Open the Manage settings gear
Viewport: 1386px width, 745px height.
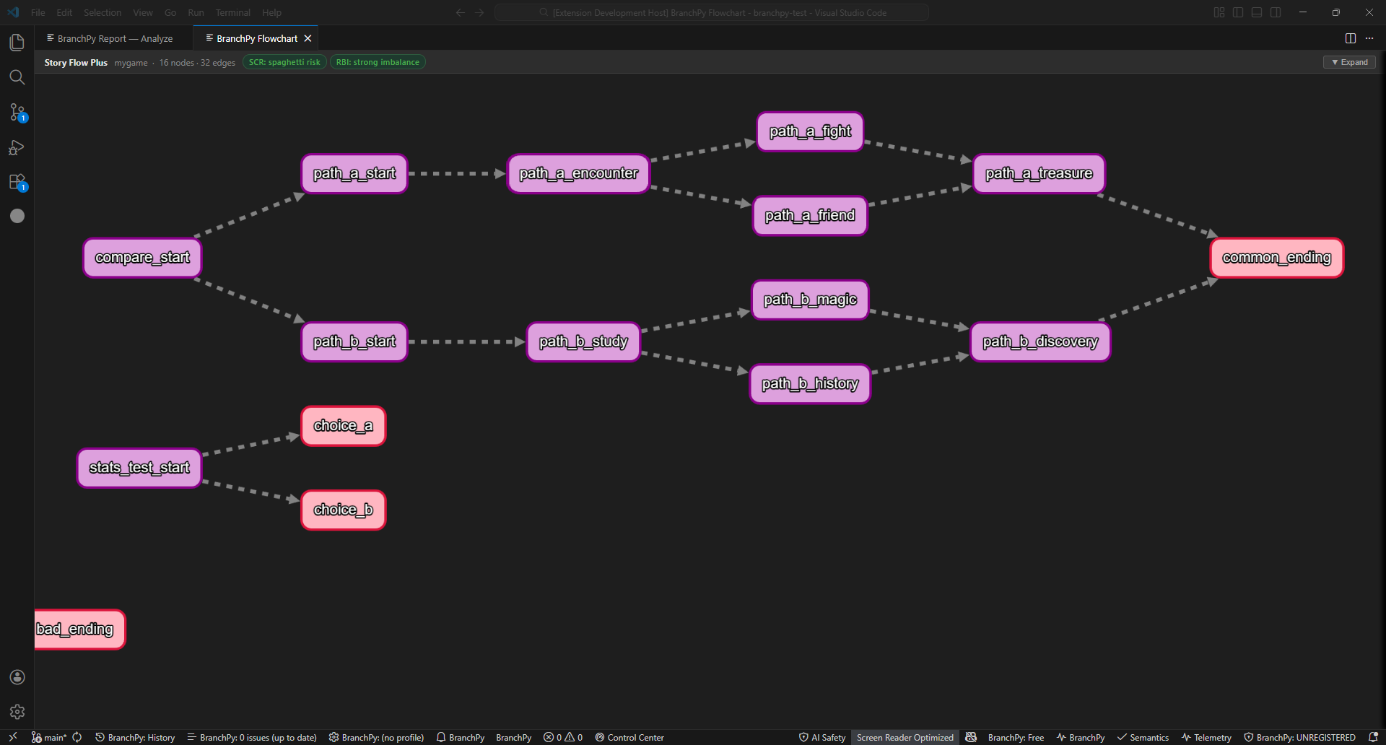pyautogui.click(x=17, y=712)
